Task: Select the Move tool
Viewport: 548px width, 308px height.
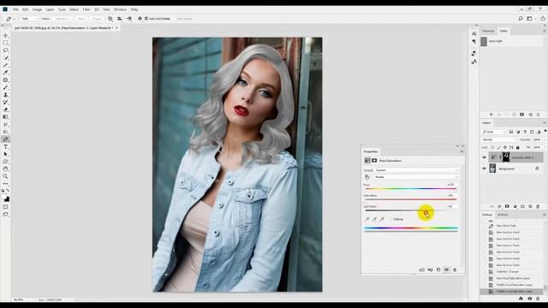Action: click(x=6, y=36)
